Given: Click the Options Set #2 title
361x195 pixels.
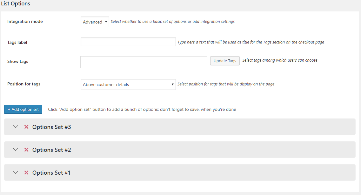Looking at the screenshot, I should (51, 150).
